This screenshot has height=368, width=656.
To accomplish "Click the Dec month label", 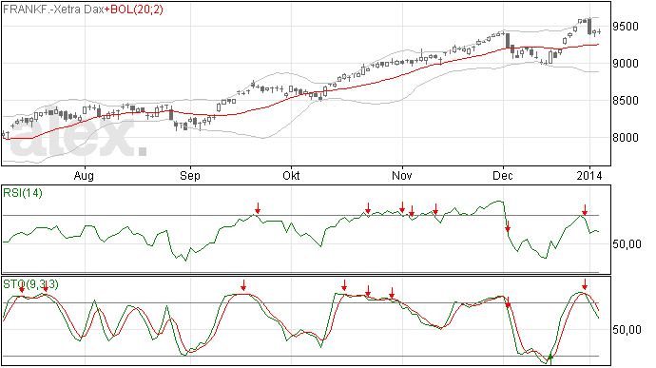I will click(503, 175).
